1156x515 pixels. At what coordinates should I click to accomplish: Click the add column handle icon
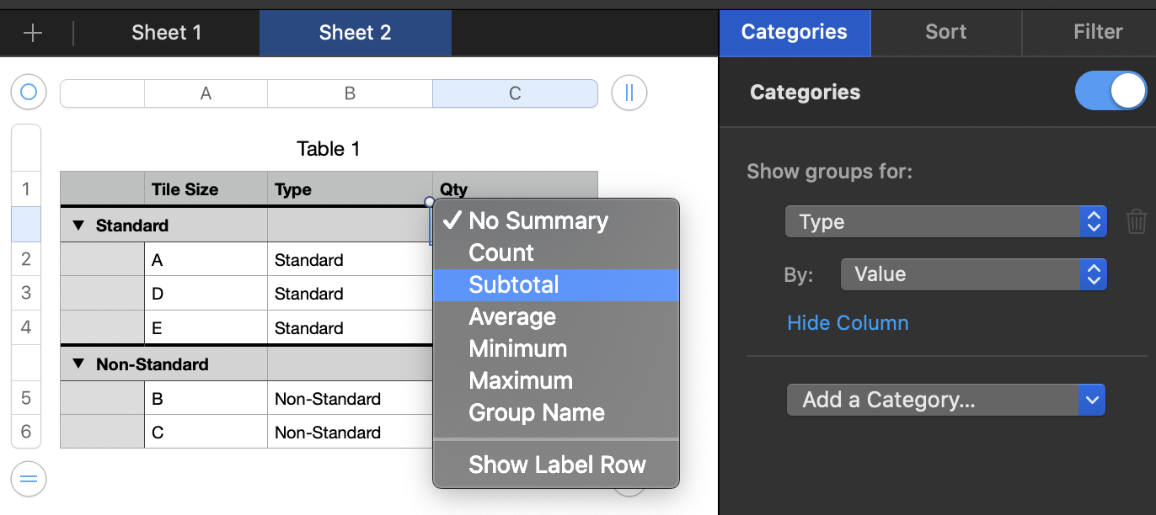(629, 93)
